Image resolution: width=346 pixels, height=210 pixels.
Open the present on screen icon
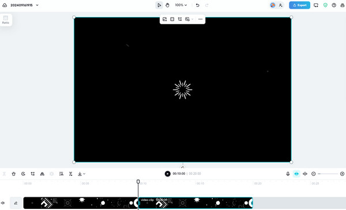[316, 5]
